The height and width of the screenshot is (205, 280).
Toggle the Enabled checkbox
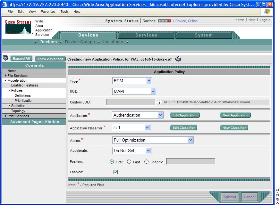pyautogui.click(x=115, y=172)
